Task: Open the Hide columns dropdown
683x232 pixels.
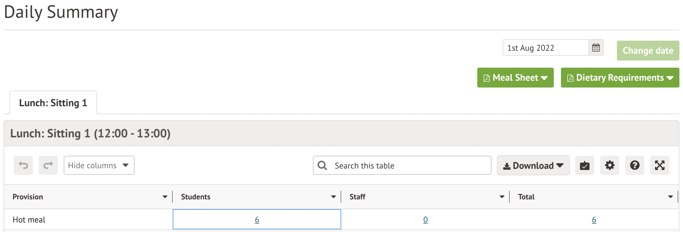Action: click(99, 165)
